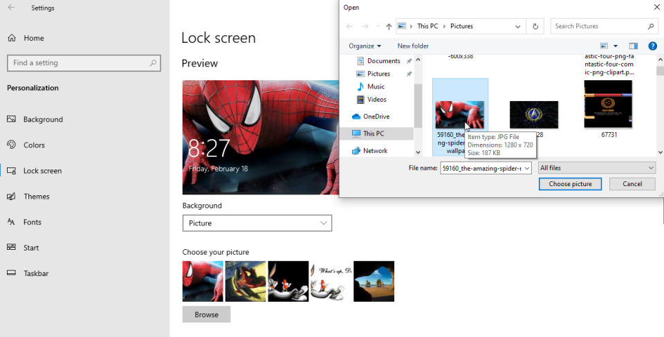Click the fantastic-four clipart file name
Image resolution: width=664 pixels, height=337 pixels.
pos(609,64)
